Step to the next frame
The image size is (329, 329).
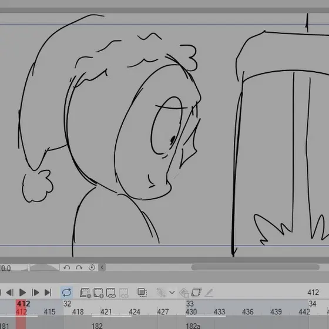pyautogui.click(x=35, y=293)
